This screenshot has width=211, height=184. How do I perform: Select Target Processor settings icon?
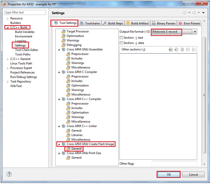[64, 32]
